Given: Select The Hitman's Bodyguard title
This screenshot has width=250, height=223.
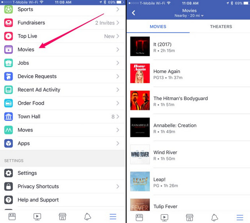Looking at the screenshot, I should pos(180,99).
